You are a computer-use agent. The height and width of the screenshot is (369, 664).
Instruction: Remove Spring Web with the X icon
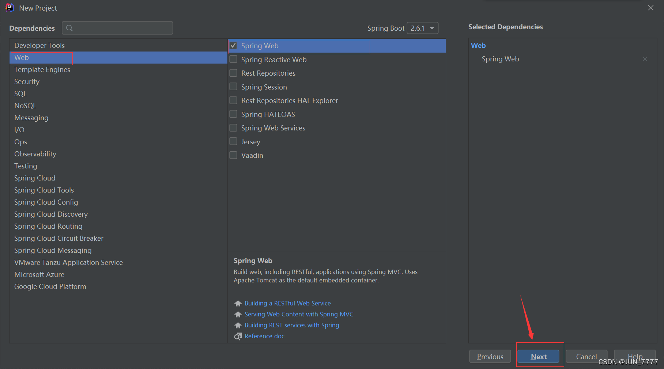645,59
